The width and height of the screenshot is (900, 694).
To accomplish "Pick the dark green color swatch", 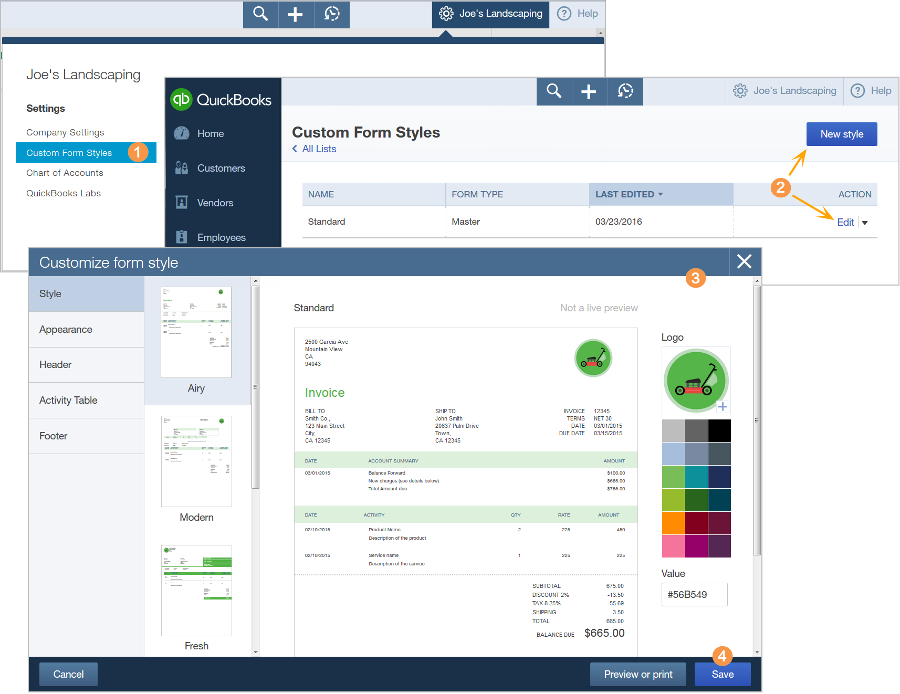I will pyautogui.click(x=696, y=500).
